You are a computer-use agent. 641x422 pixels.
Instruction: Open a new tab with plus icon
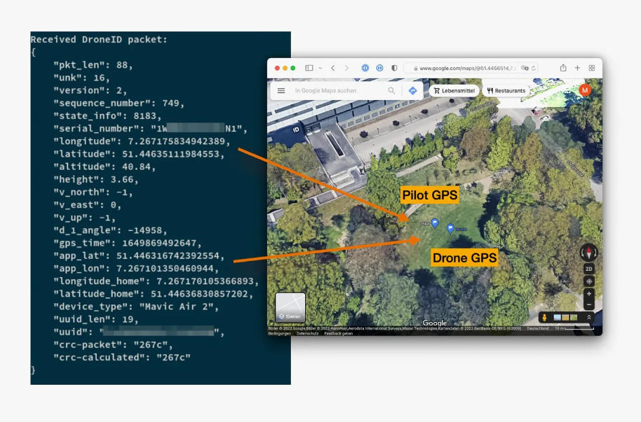(577, 68)
